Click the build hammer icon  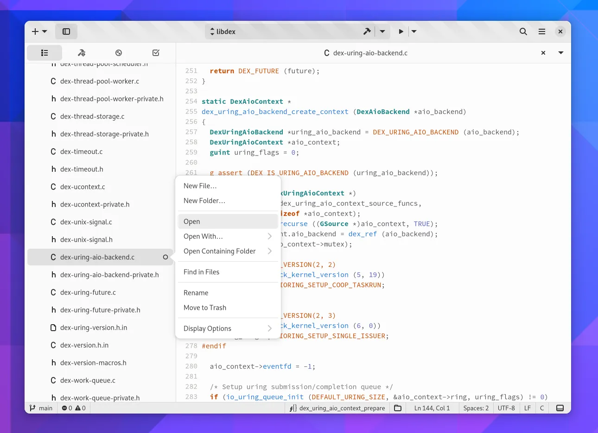(367, 31)
